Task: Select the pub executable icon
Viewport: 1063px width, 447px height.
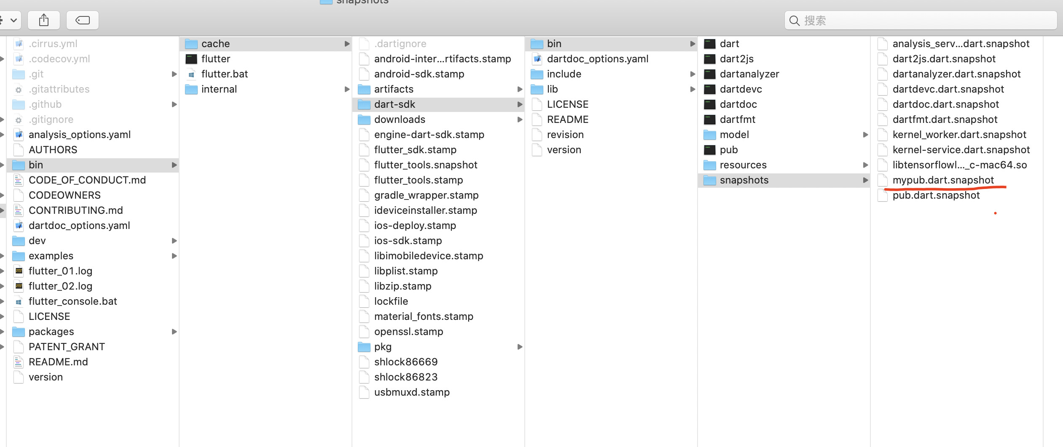Action: click(710, 150)
